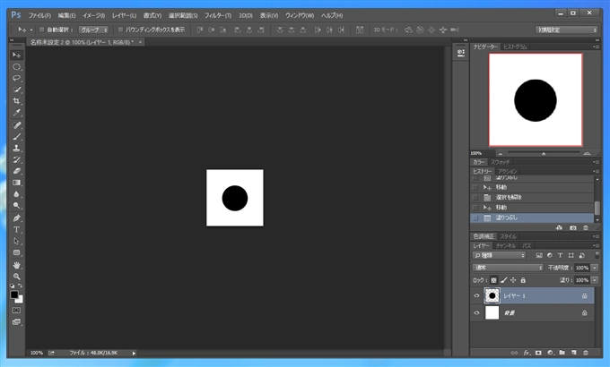Image resolution: width=610 pixels, height=367 pixels.
Task: Swap foreground and background colors
Action: tap(21, 286)
